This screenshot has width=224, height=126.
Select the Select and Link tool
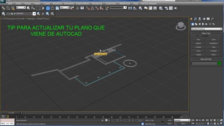tap(3, 8)
